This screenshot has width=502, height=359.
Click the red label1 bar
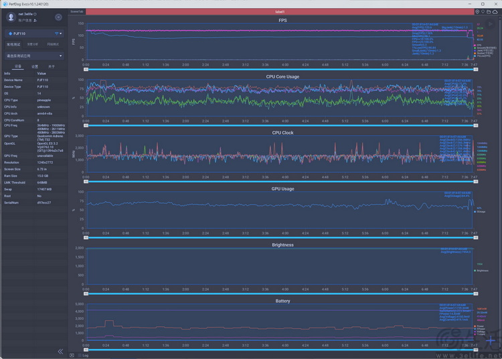tap(280, 12)
